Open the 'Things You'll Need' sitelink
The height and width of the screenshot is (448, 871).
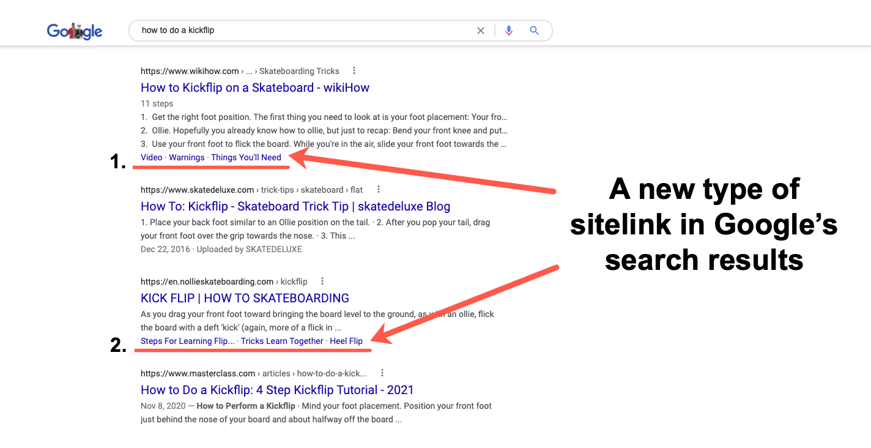click(x=246, y=157)
